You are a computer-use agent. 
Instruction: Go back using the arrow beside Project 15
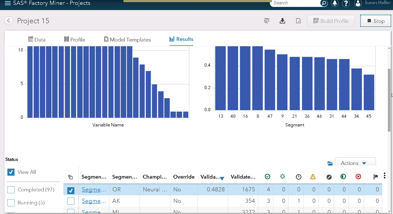coord(9,21)
